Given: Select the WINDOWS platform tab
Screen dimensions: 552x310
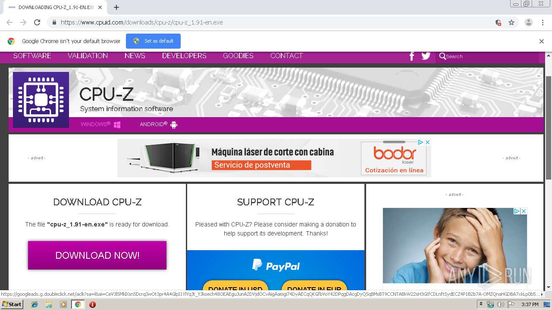Looking at the screenshot, I should pyautogui.click(x=100, y=124).
